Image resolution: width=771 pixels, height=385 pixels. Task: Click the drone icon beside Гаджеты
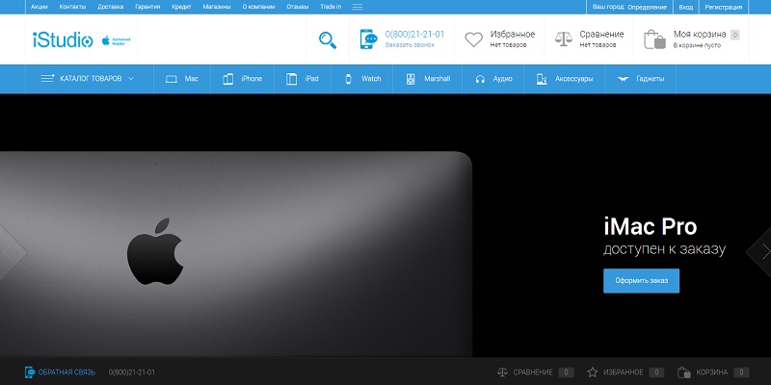(623, 79)
